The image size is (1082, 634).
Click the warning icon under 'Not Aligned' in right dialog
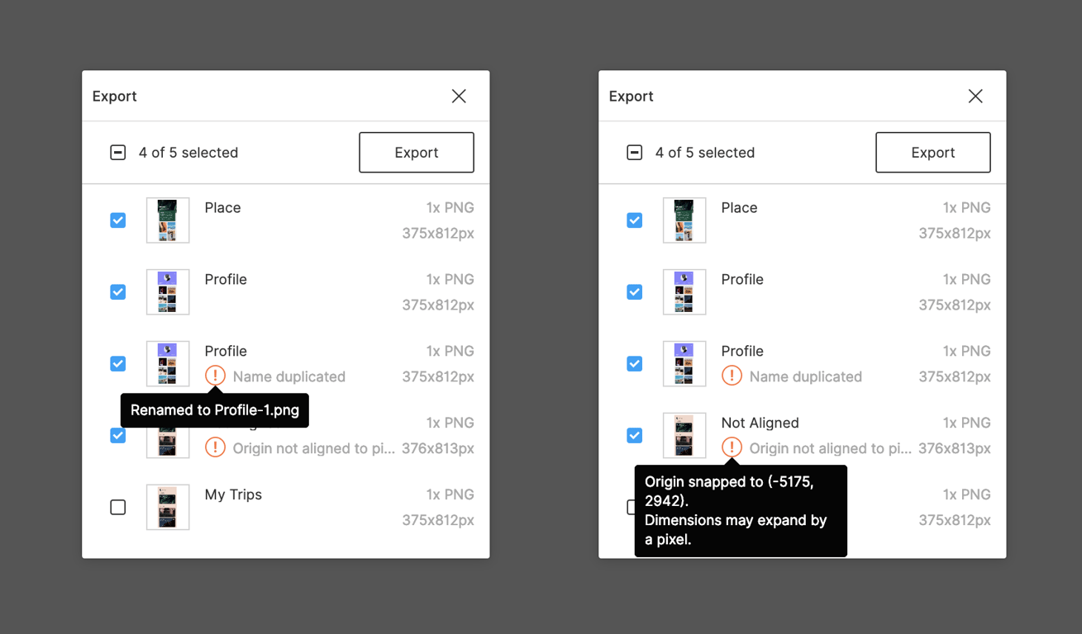(732, 448)
